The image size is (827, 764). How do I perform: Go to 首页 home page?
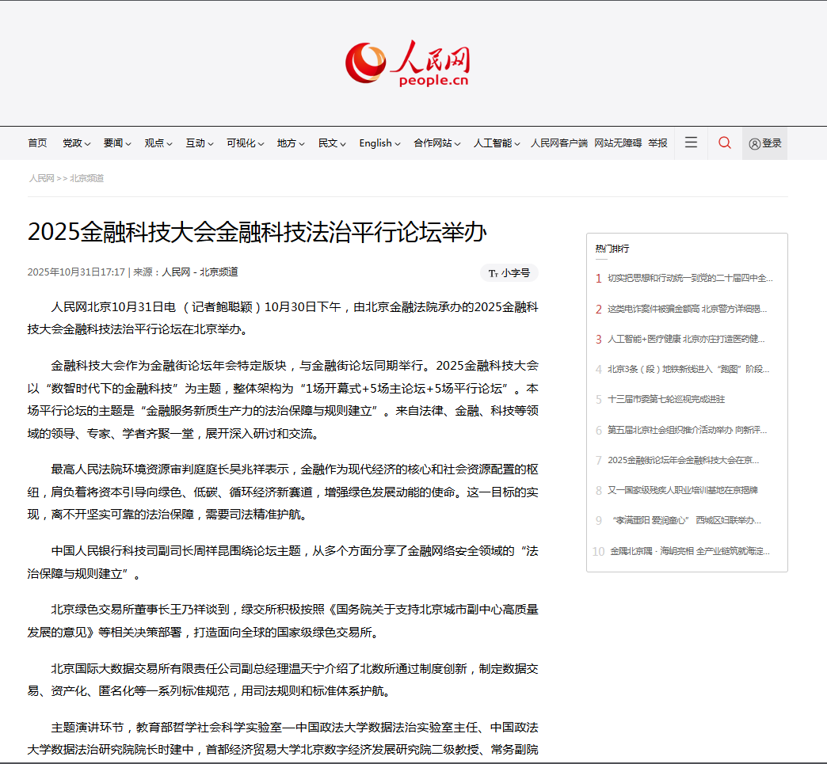pos(37,143)
